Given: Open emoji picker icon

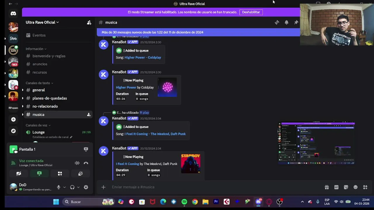Looking at the screenshot, I should (x=356, y=187).
